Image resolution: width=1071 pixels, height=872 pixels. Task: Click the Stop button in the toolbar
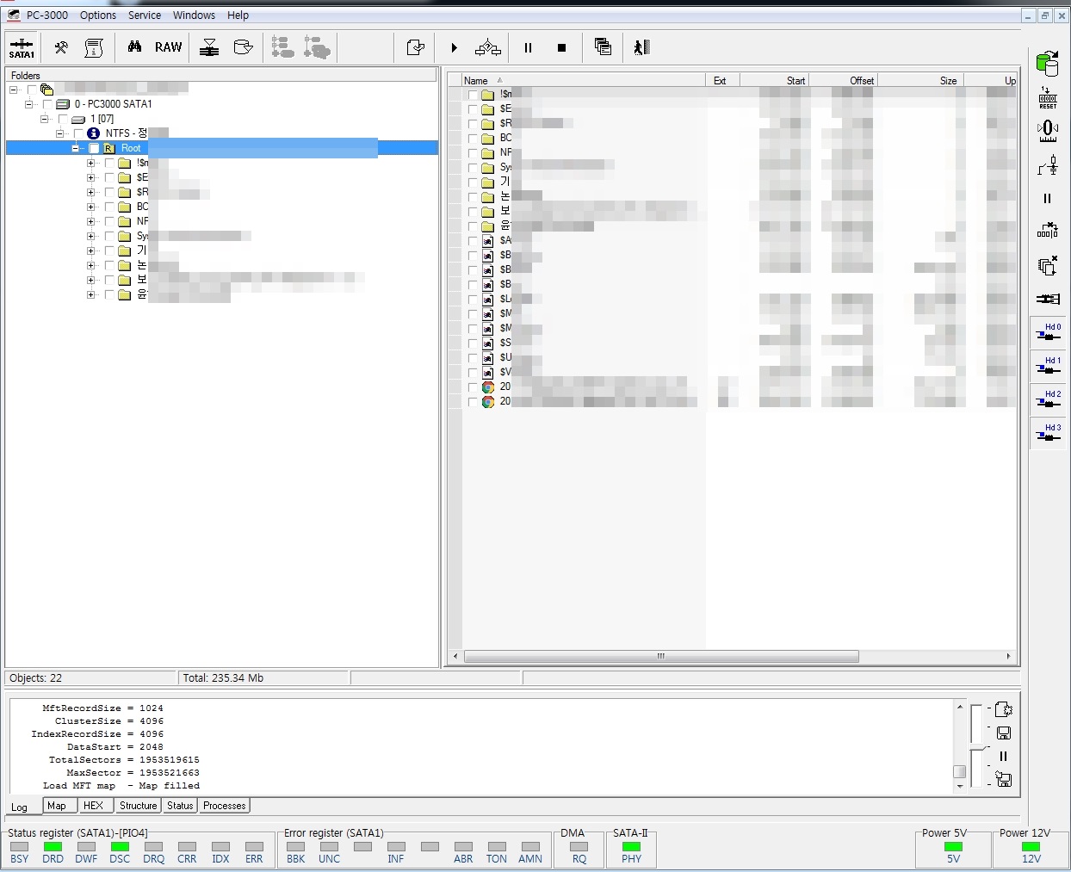(561, 47)
